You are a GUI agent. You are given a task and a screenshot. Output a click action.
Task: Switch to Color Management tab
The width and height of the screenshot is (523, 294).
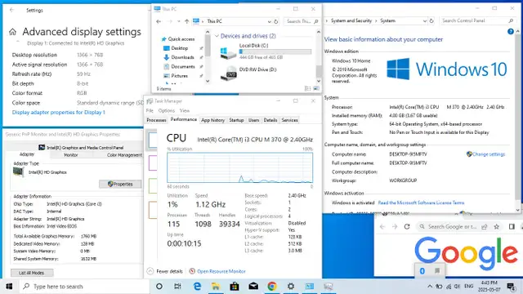point(124,155)
